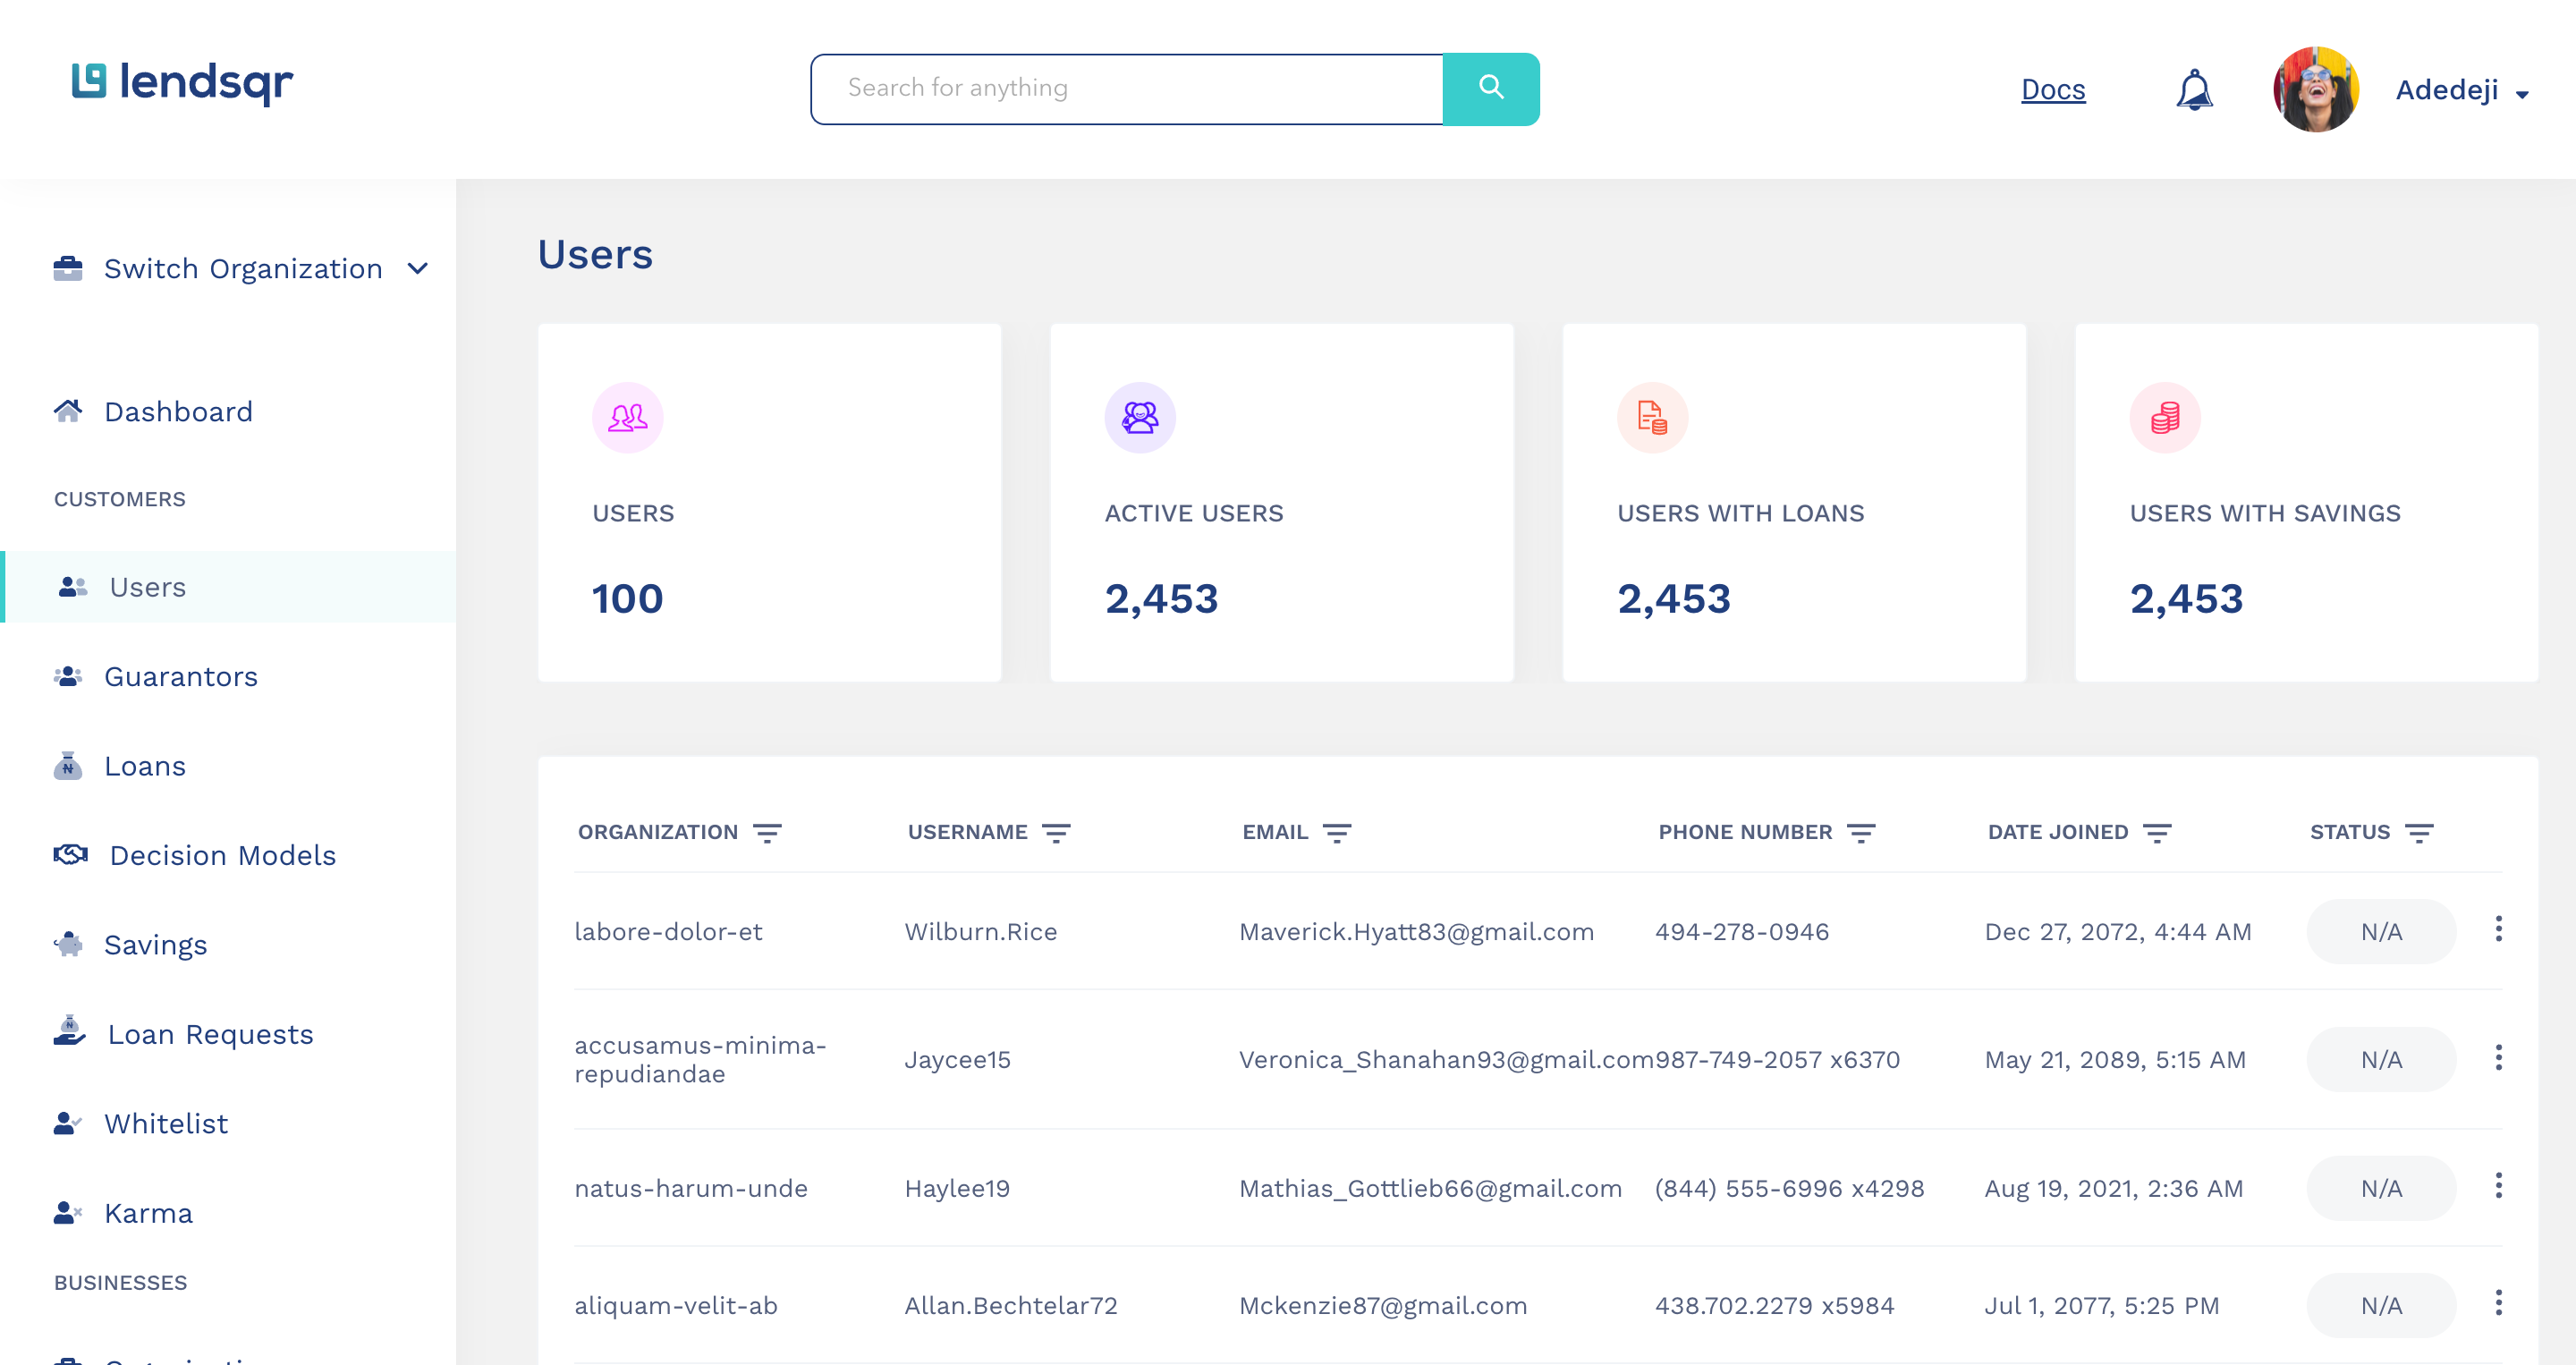Click the Whitelist sidebar icon
Image resolution: width=2576 pixels, height=1365 pixels.
[x=68, y=1123]
